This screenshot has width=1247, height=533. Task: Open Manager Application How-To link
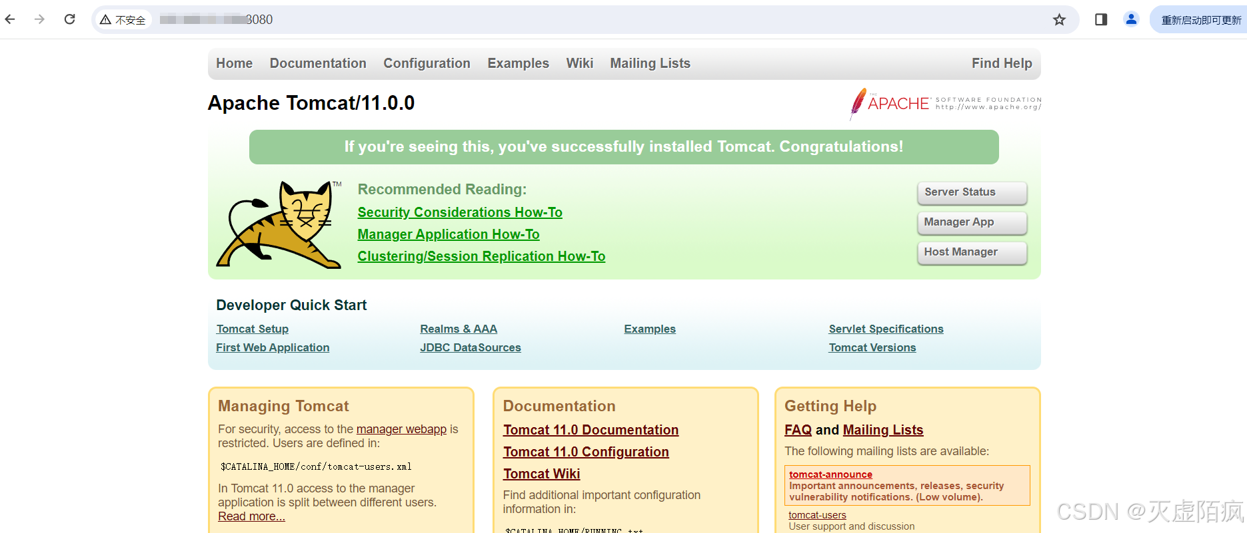[449, 234]
